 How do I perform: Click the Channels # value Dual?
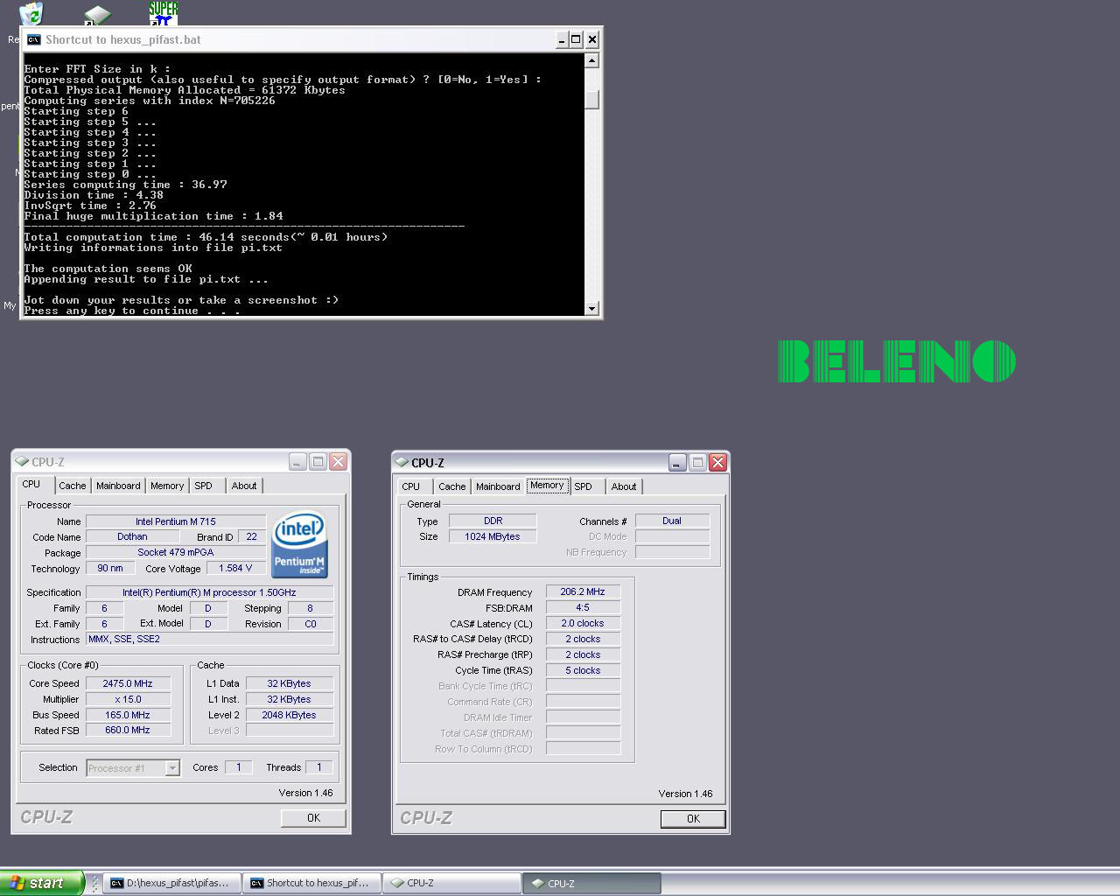click(x=672, y=521)
